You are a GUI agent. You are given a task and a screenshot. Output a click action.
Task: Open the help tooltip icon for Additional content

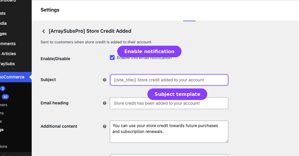105,126
